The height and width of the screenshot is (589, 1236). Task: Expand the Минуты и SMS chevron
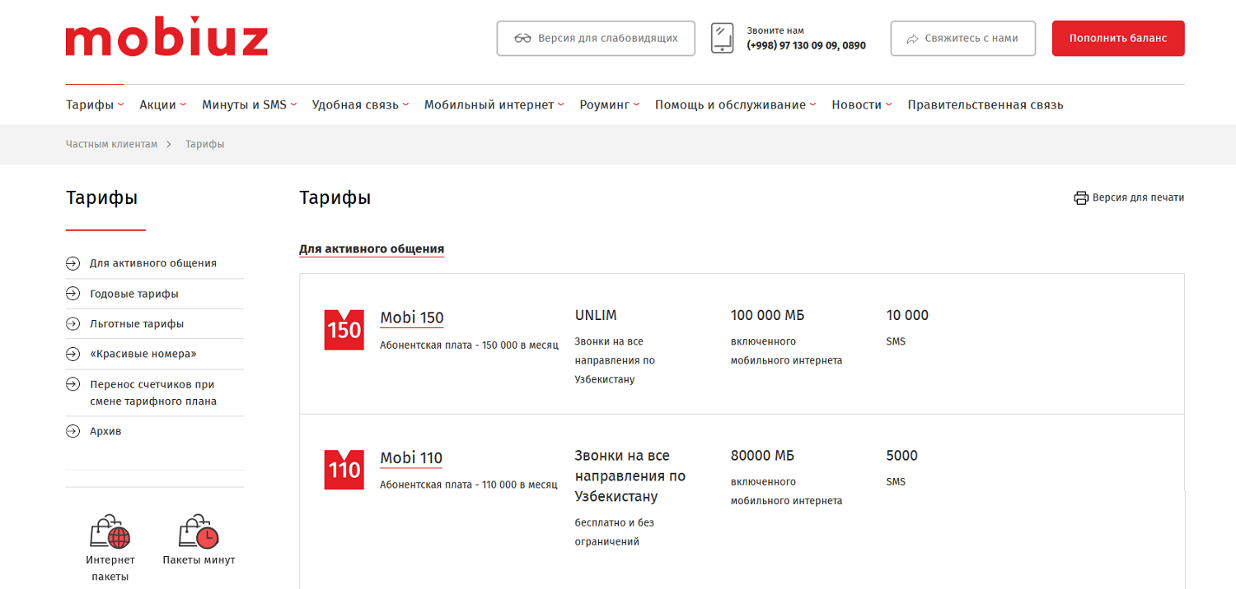click(x=293, y=104)
